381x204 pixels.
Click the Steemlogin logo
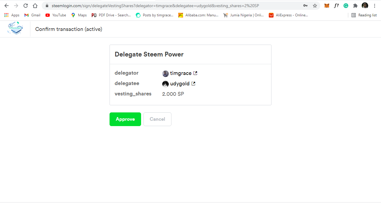click(x=15, y=28)
